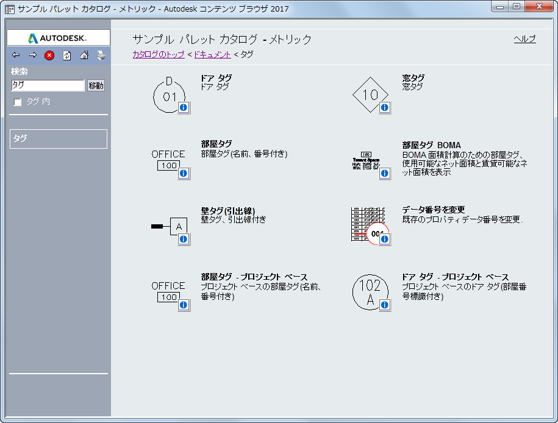The height and width of the screenshot is (423, 558).
Task: Click the 移動 search button
Action: [x=96, y=85]
